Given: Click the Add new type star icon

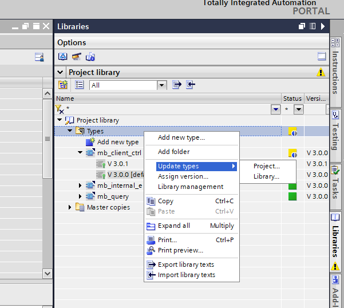Looking at the screenshot, I should (x=90, y=142).
